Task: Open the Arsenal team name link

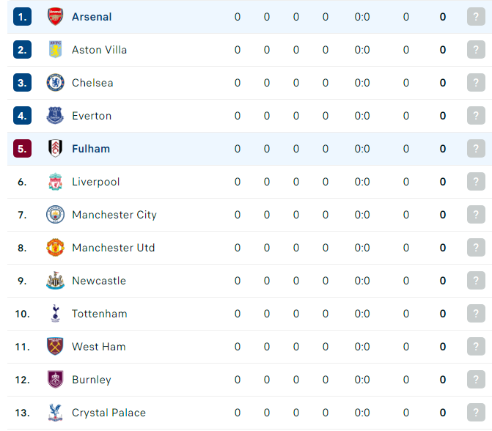Action: (x=92, y=17)
